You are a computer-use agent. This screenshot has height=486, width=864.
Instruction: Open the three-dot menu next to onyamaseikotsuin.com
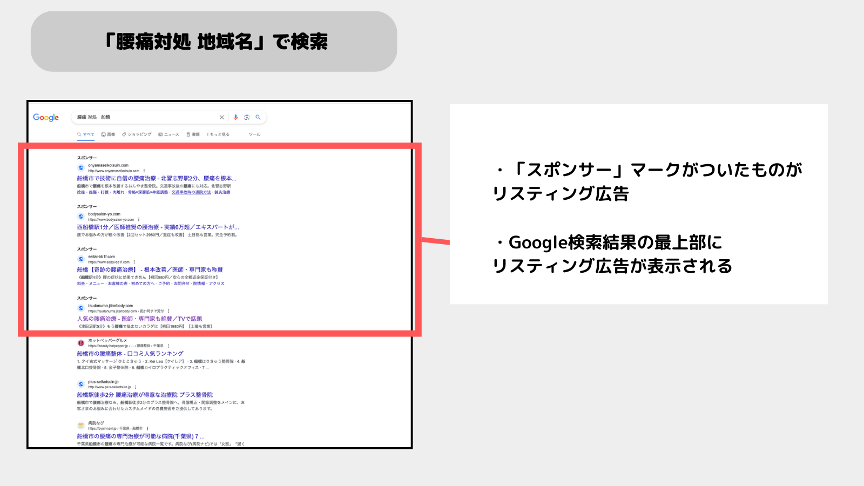pos(144,171)
